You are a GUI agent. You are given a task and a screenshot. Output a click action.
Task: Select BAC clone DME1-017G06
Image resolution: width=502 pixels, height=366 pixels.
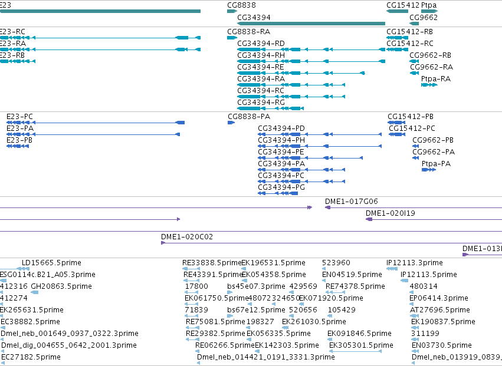pyautogui.click(x=351, y=202)
